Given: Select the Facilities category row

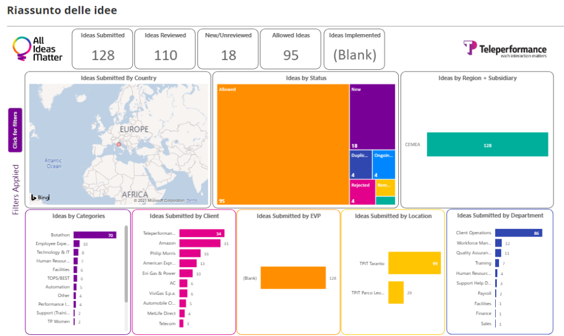Looking at the screenshot, I should click(68, 269).
